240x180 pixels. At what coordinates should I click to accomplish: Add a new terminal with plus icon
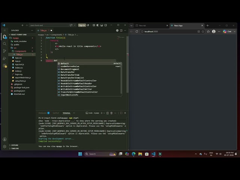click(102, 113)
